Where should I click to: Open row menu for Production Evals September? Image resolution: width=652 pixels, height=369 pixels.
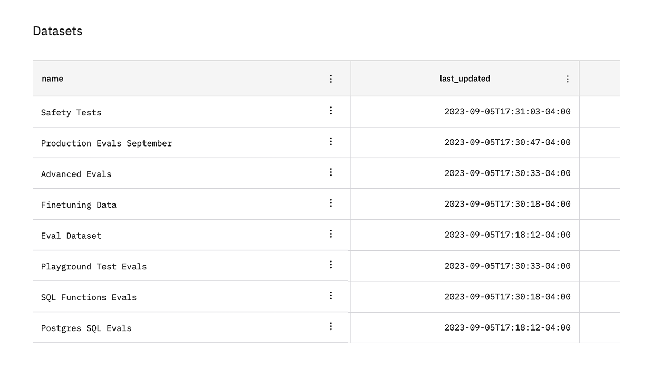331,141
